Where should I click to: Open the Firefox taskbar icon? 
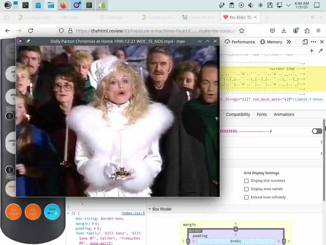coord(64,5)
